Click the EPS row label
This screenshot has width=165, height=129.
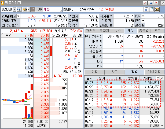tap(94, 61)
